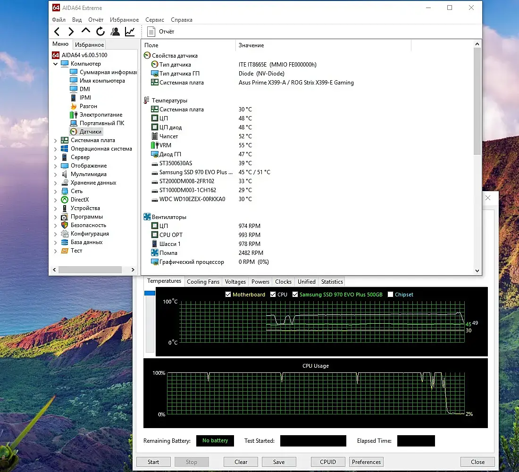This screenshot has height=472, width=519.
Task: Select the Датчики tree item
Action: tap(91, 132)
